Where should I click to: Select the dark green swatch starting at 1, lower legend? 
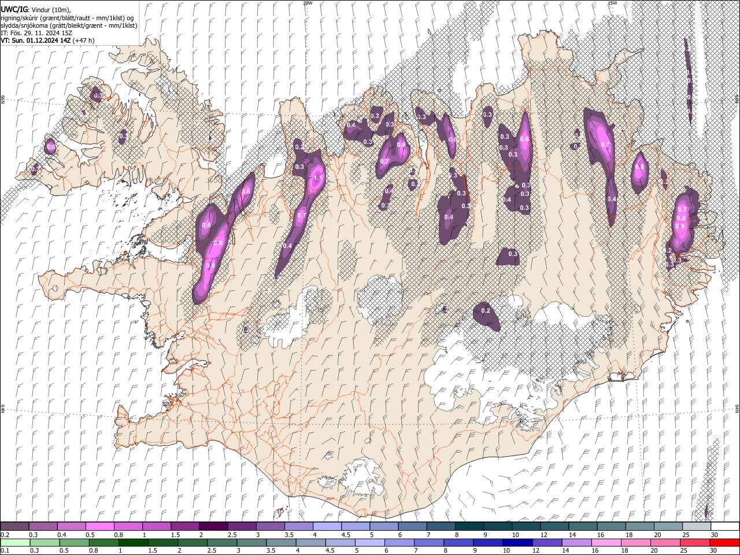[134, 542]
